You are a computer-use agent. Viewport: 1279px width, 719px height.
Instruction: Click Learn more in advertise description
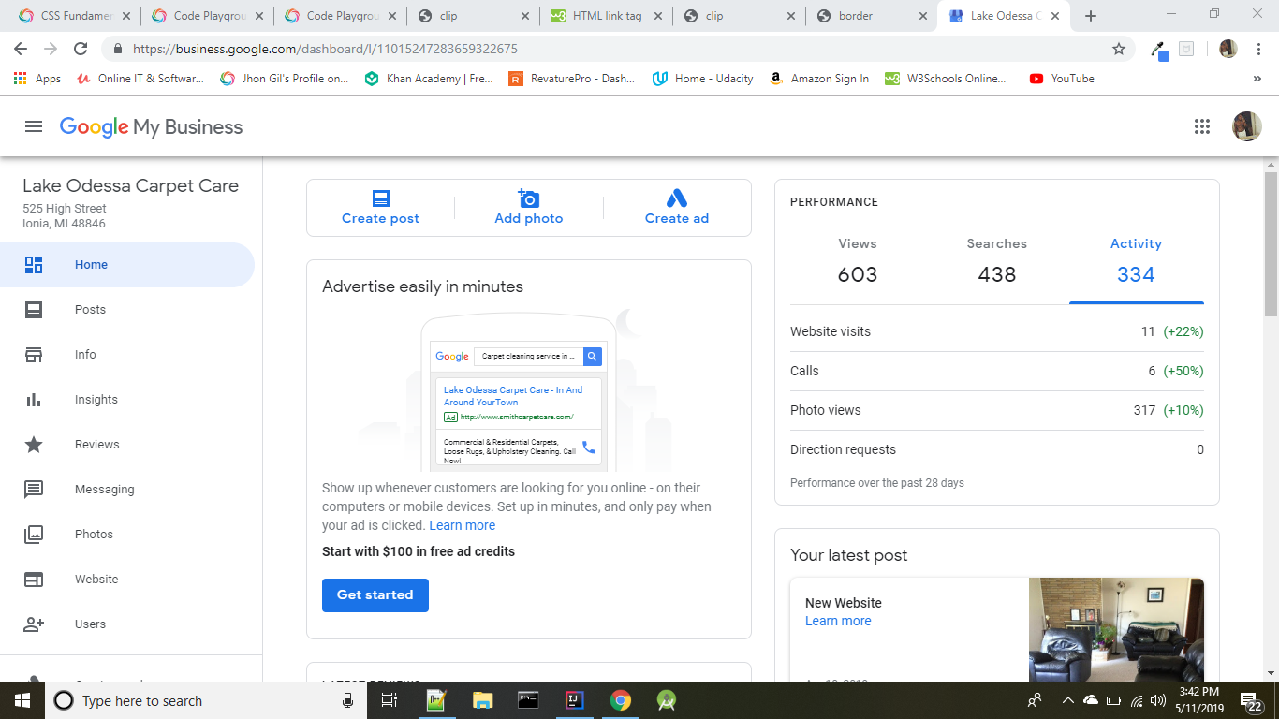coord(462,525)
